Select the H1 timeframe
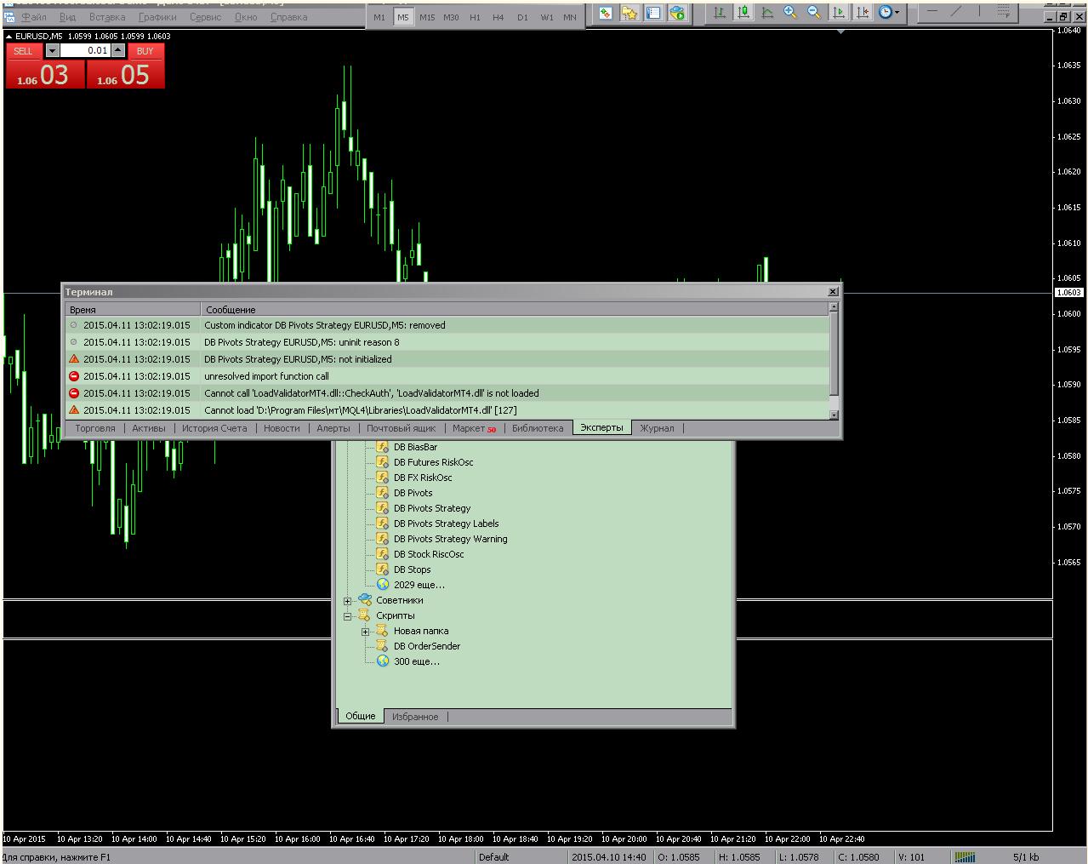This screenshot has height=864, width=1088. click(475, 17)
